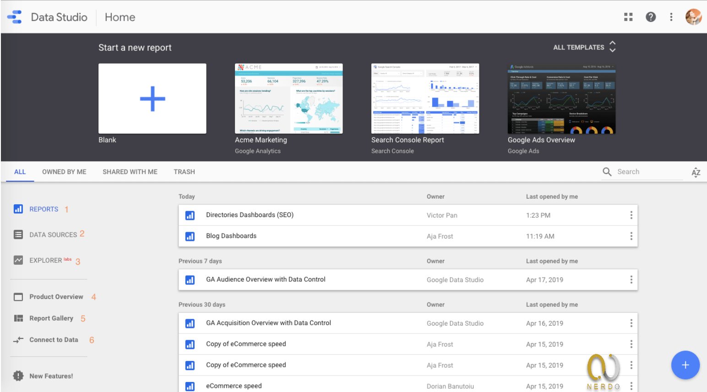707x392 pixels.
Task: Open GA Acquisition Overview with Data Control
Action: pos(268,323)
